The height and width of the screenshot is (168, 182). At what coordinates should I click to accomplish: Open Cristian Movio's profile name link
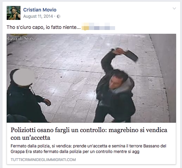[40, 10]
